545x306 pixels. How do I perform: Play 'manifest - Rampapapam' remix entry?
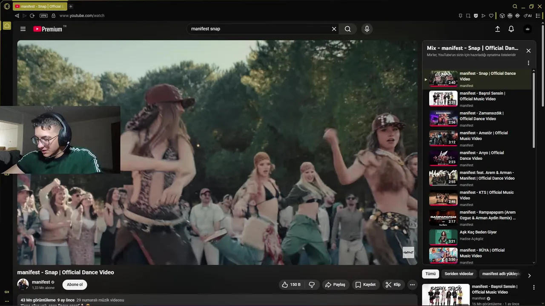(x=477, y=218)
